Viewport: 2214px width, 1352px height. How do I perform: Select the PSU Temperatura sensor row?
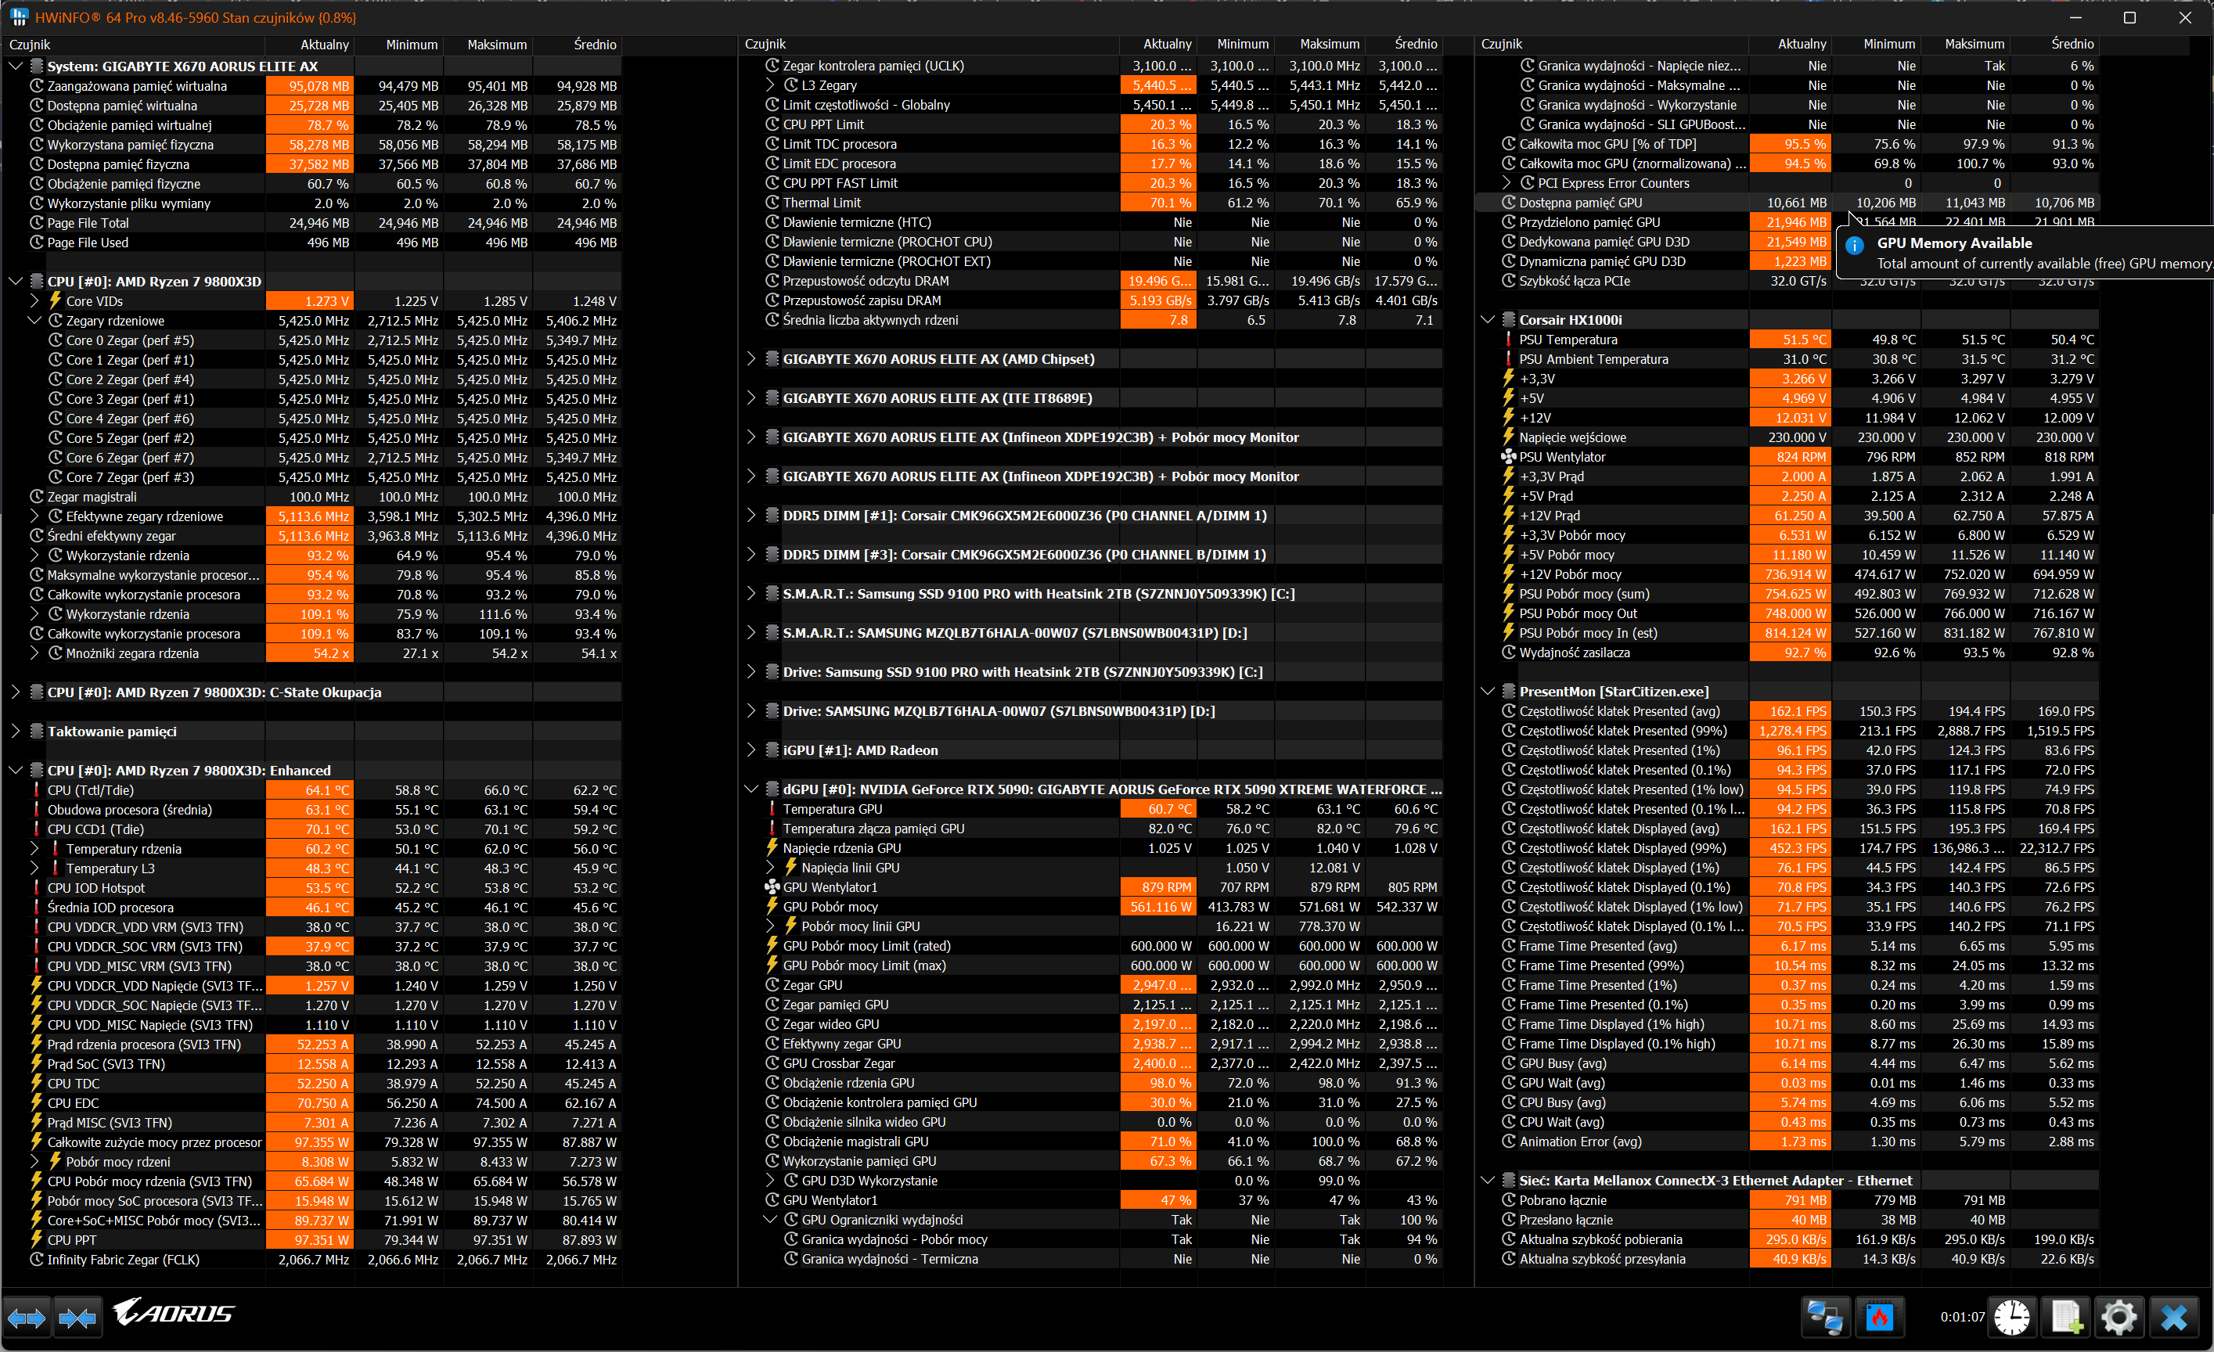tap(1568, 340)
